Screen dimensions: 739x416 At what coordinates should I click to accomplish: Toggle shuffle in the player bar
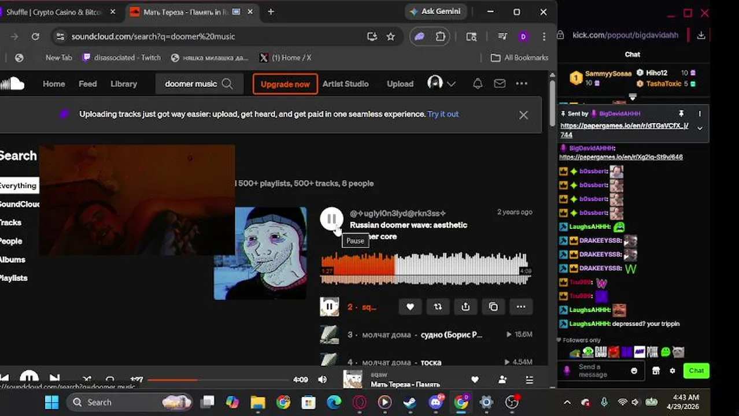[87, 380]
